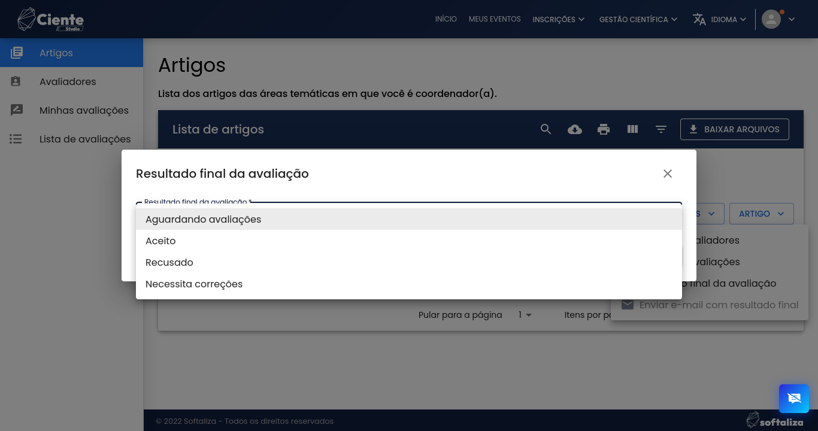818x431 pixels.
Task: Search the article list with magnifier icon
Action: (546, 129)
